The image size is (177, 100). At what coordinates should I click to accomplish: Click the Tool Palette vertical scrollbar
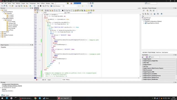coord(176,69)
